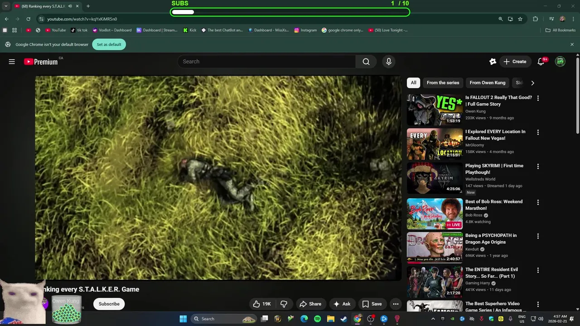The height and width of the screenshot is (326, 580).
Task: Click the YouTube Premium logo
Action: pos(41,62)
